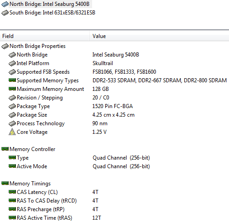Screen dimensions: 229x222
Task: Click memory icon next to Active Mode
Action: tap(12, 166)
